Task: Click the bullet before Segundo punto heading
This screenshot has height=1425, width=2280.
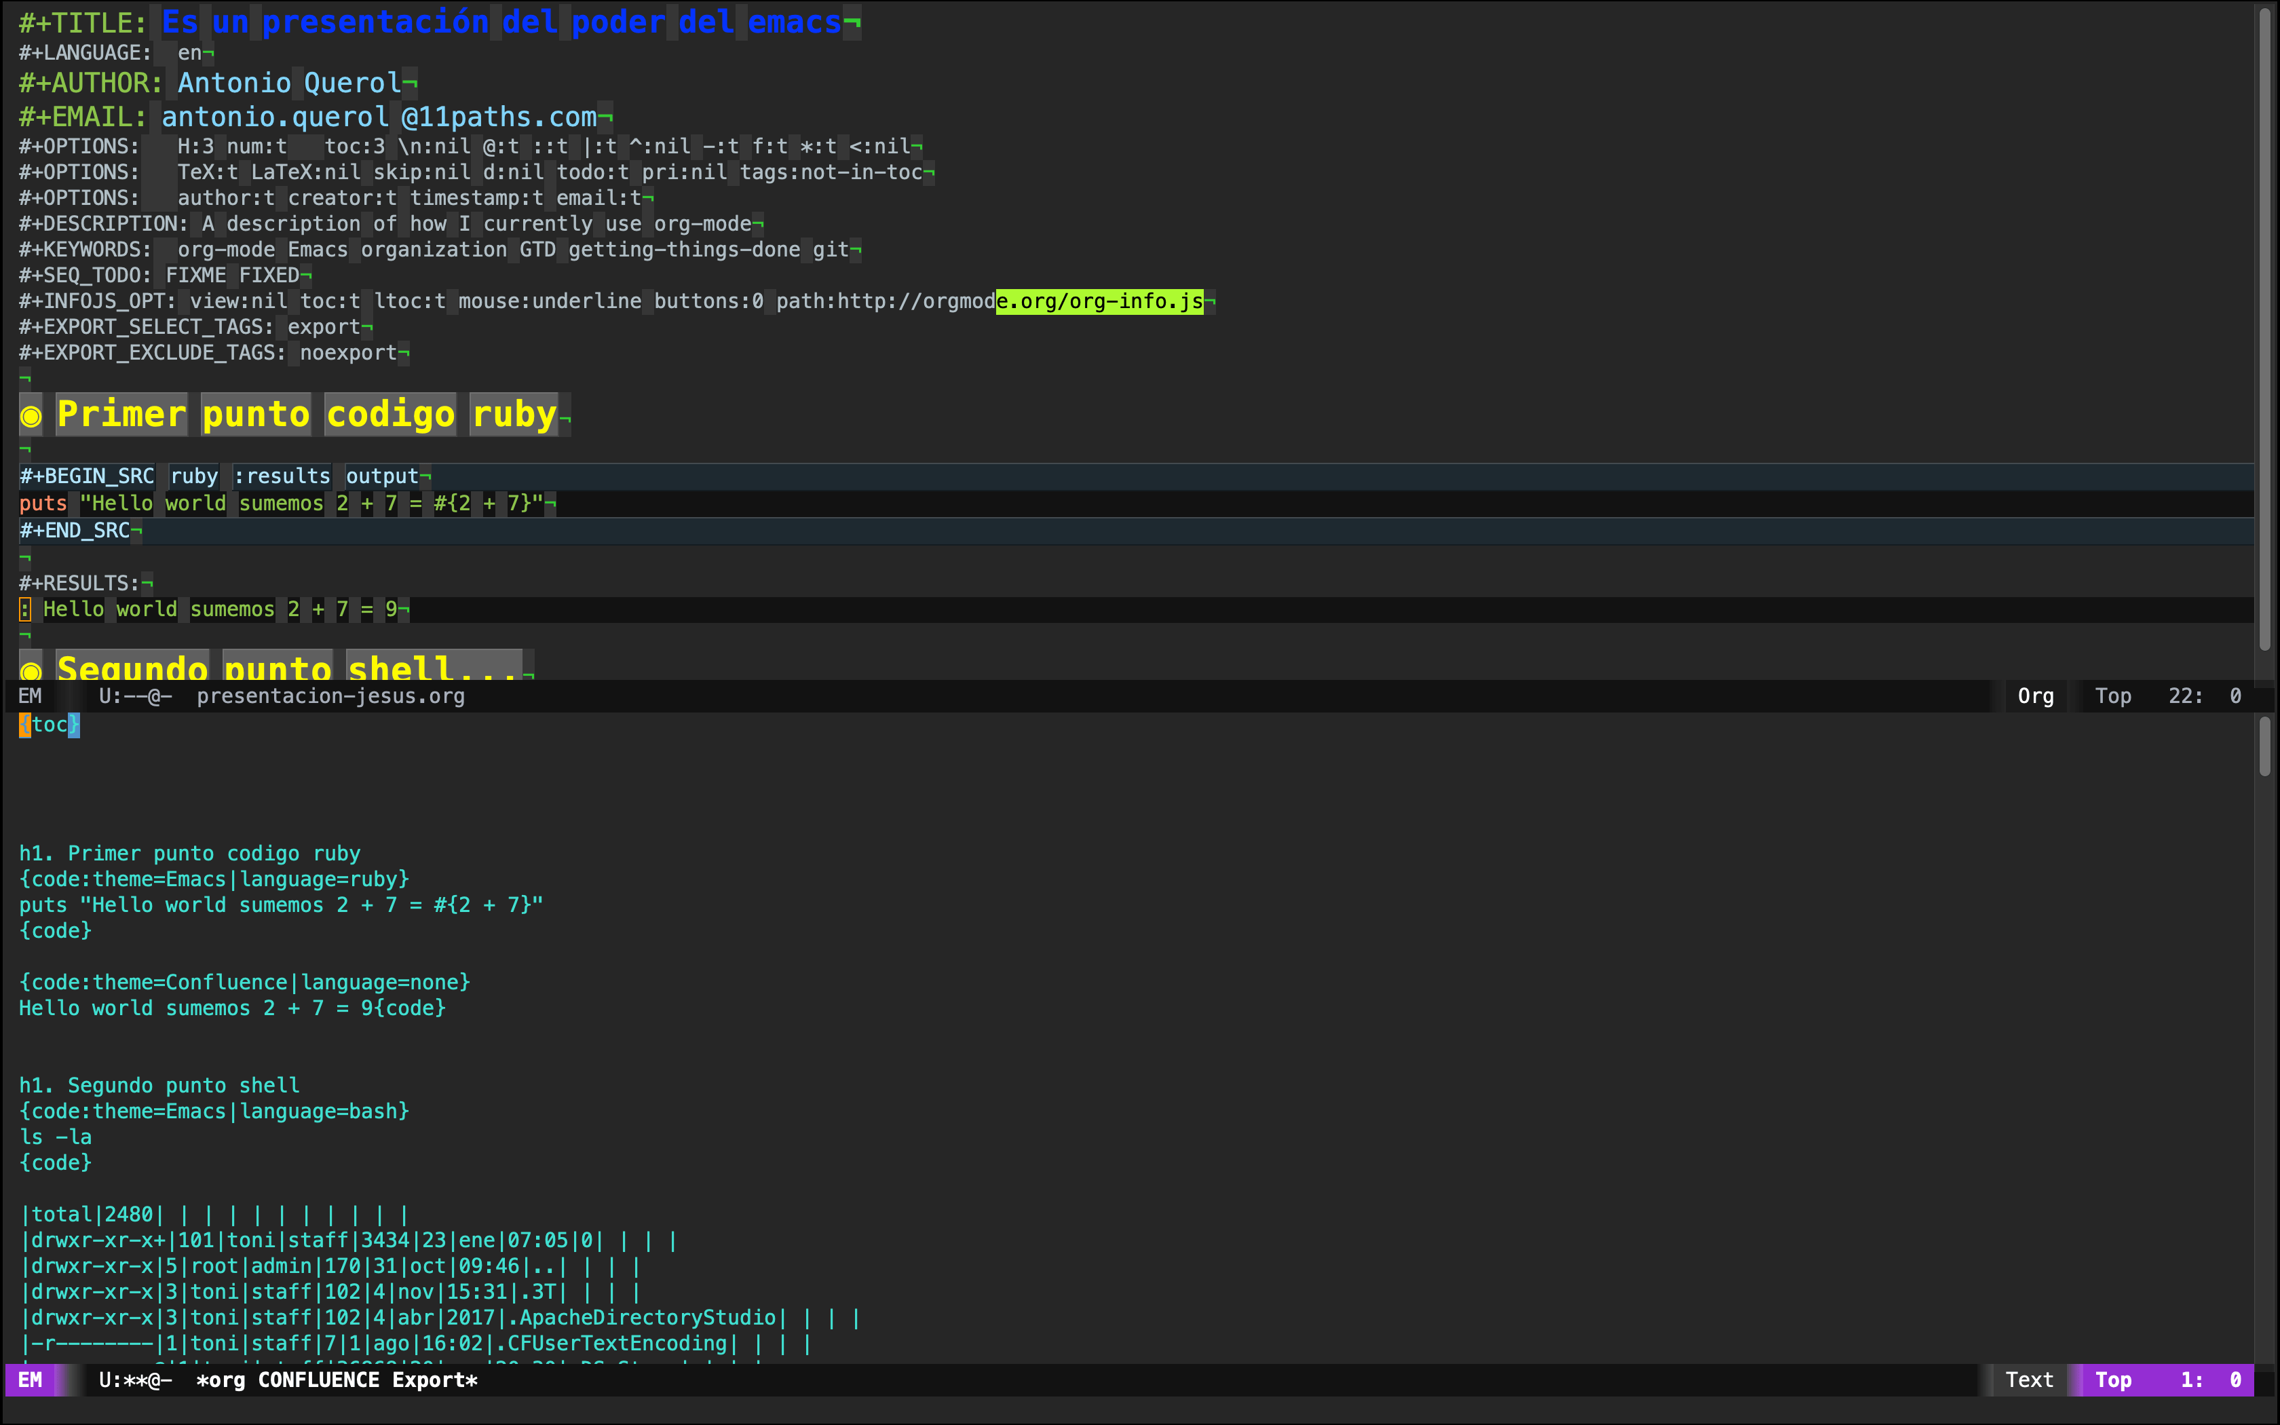Action: 31,670
